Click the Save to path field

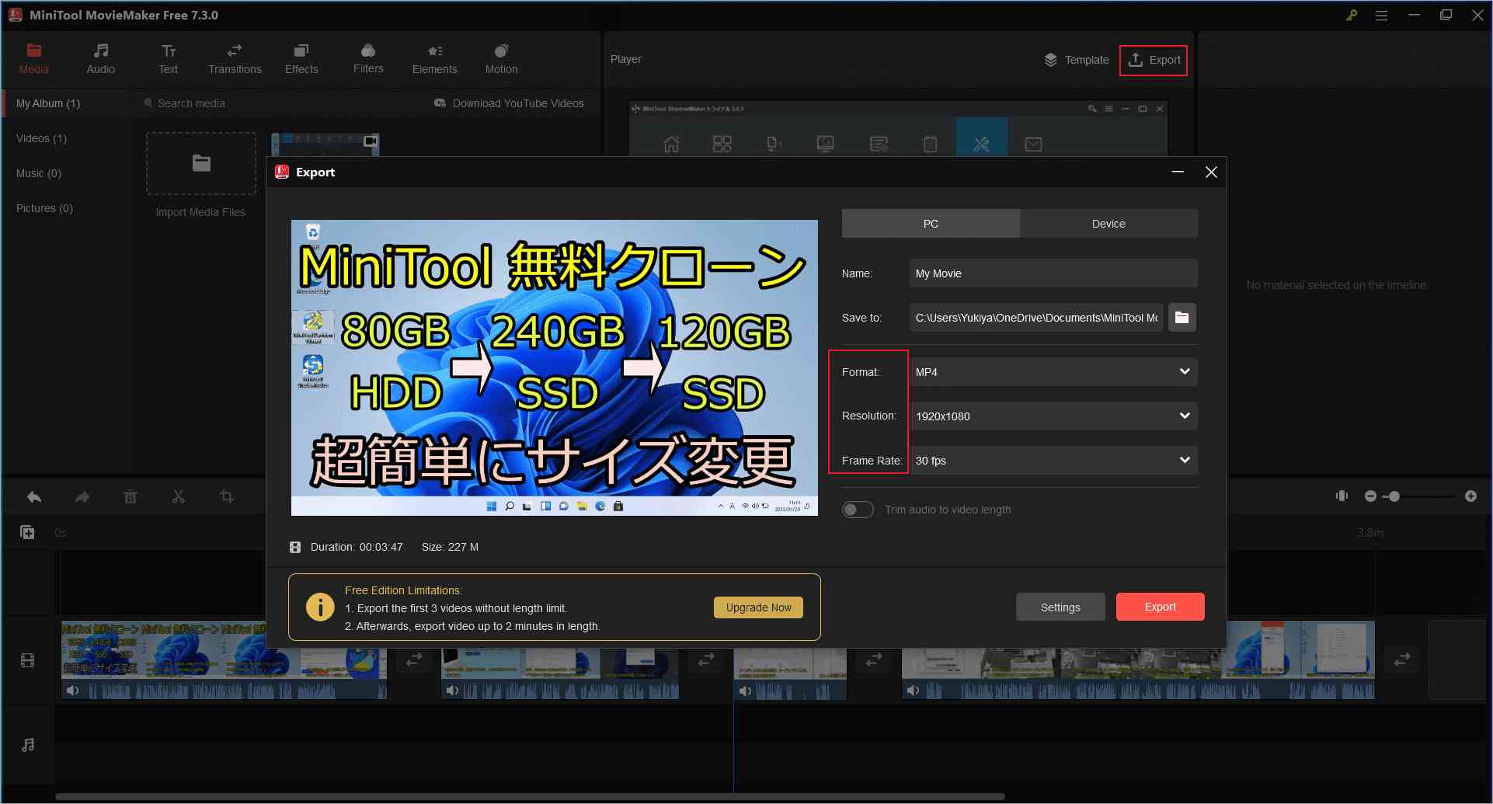tap(1036, 318)
